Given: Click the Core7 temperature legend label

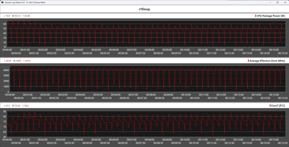Looking at the screenshot, I should coord(278,106).
